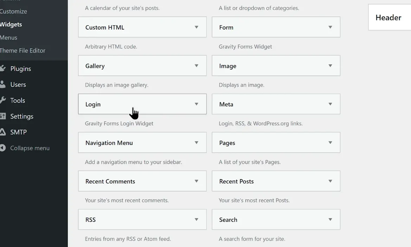
Task: Click the Users icon in sidebar
Action: (3, 84)
